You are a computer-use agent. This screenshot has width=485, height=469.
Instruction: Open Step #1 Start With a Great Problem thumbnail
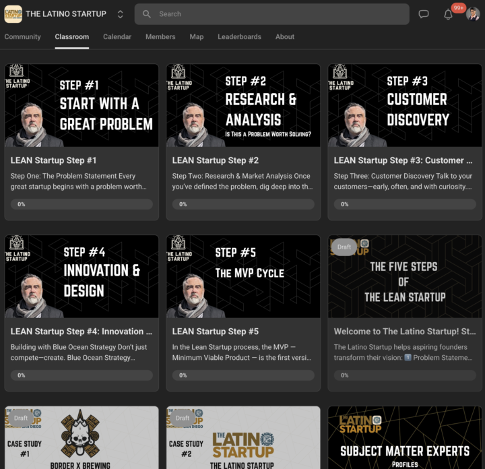tap(82, 106)
